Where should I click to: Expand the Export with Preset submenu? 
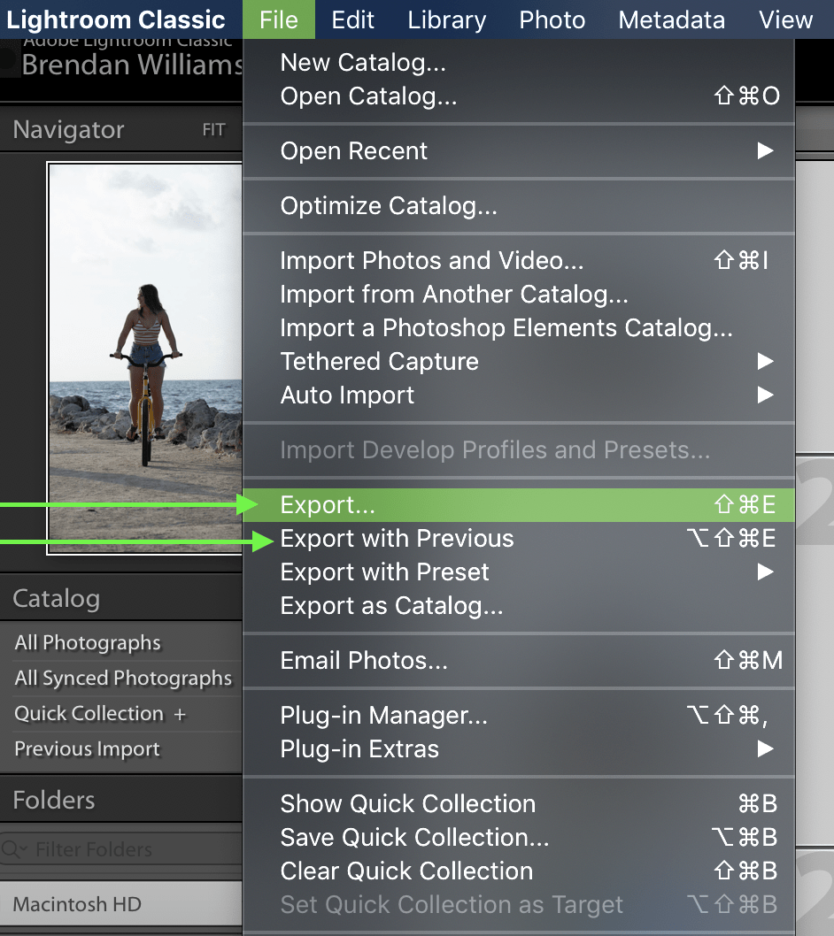(519, 572)
